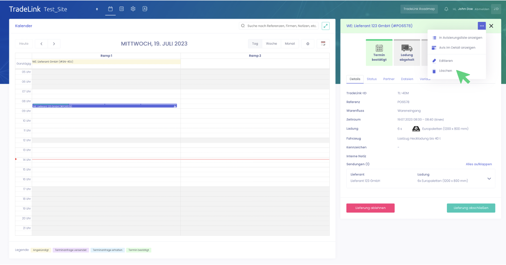Expand calendar to fullscreen with arrows icon
This screenshot has width=506, height=265.
[326, 26]
